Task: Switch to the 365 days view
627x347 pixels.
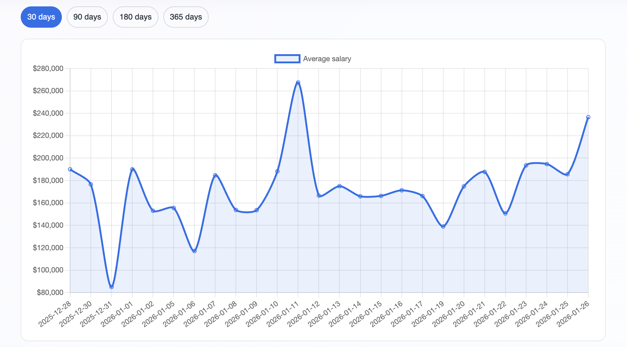Action: pos(186,17)
